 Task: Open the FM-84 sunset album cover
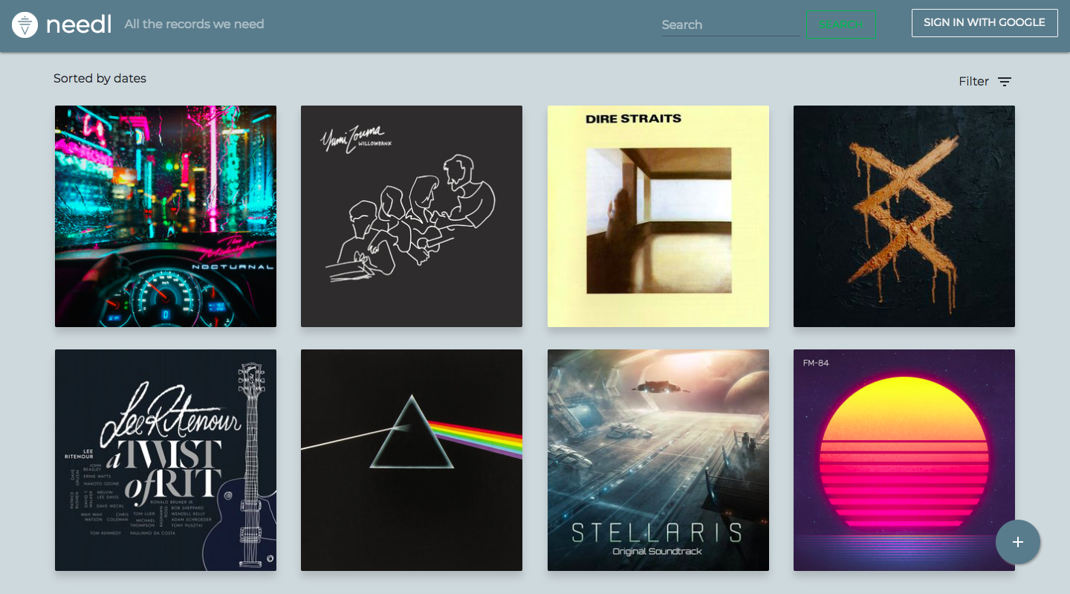(x=904, y=460)
